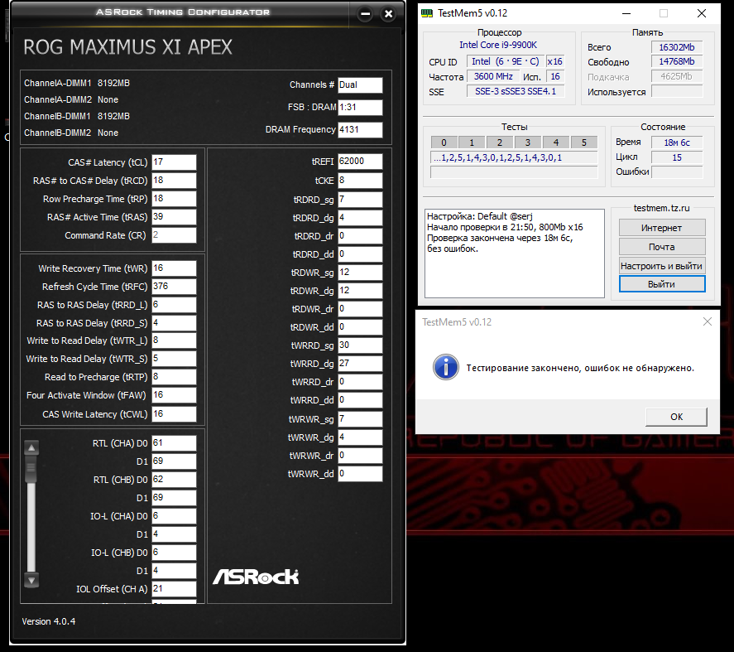
Task: Select test 5 box in Тесты
Action: [x=583, y=142]
